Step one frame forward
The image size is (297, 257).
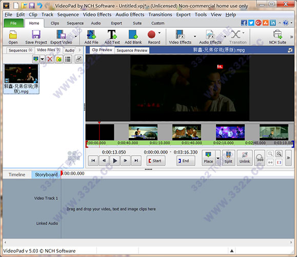[x=125, y=161]
